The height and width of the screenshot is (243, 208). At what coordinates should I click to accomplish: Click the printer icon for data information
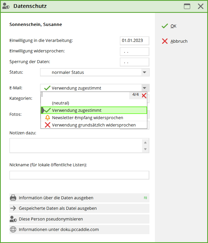[x=13, y=198]
